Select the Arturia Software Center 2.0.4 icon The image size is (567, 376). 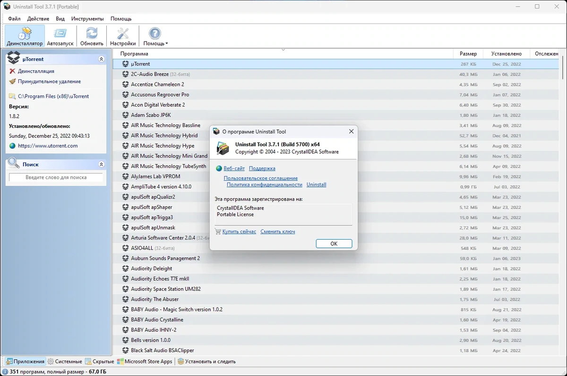125,238
